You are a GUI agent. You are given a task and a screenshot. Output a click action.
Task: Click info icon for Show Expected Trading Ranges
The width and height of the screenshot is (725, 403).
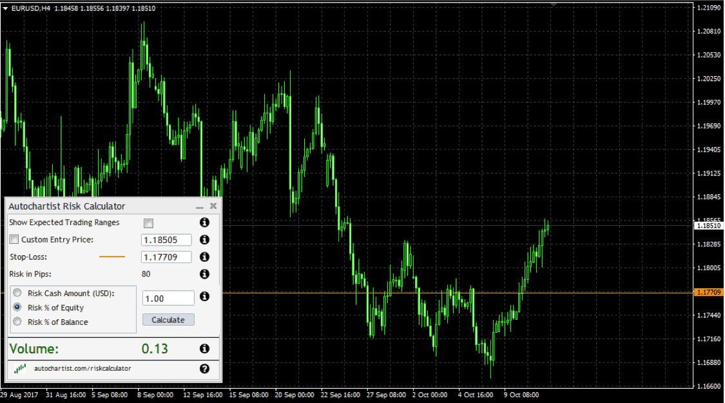tap(204, 222)
